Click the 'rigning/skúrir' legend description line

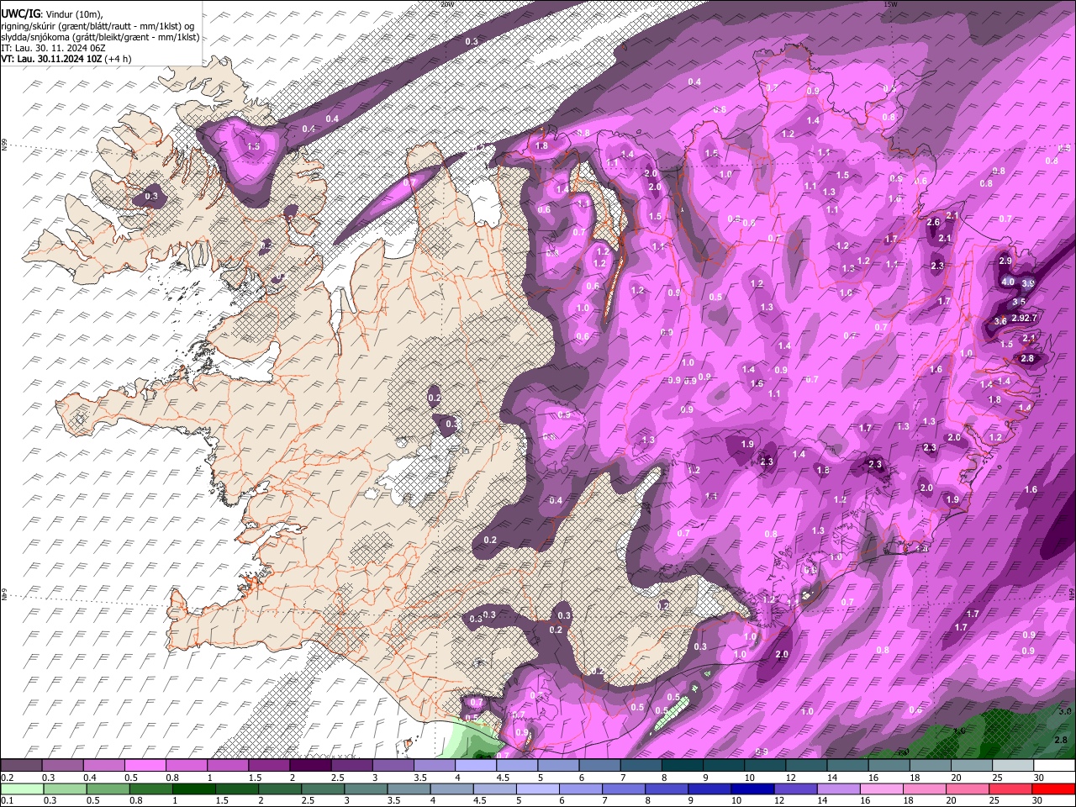99,25
